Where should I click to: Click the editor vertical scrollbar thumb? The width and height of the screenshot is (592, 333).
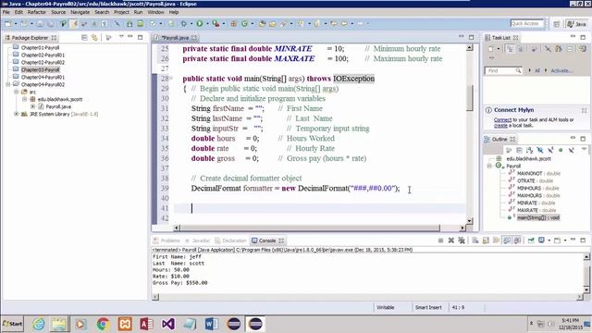click(470, 98)
